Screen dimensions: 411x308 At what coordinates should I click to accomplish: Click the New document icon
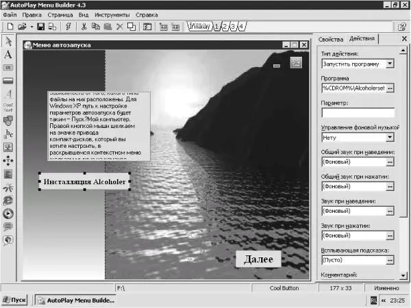8,27
